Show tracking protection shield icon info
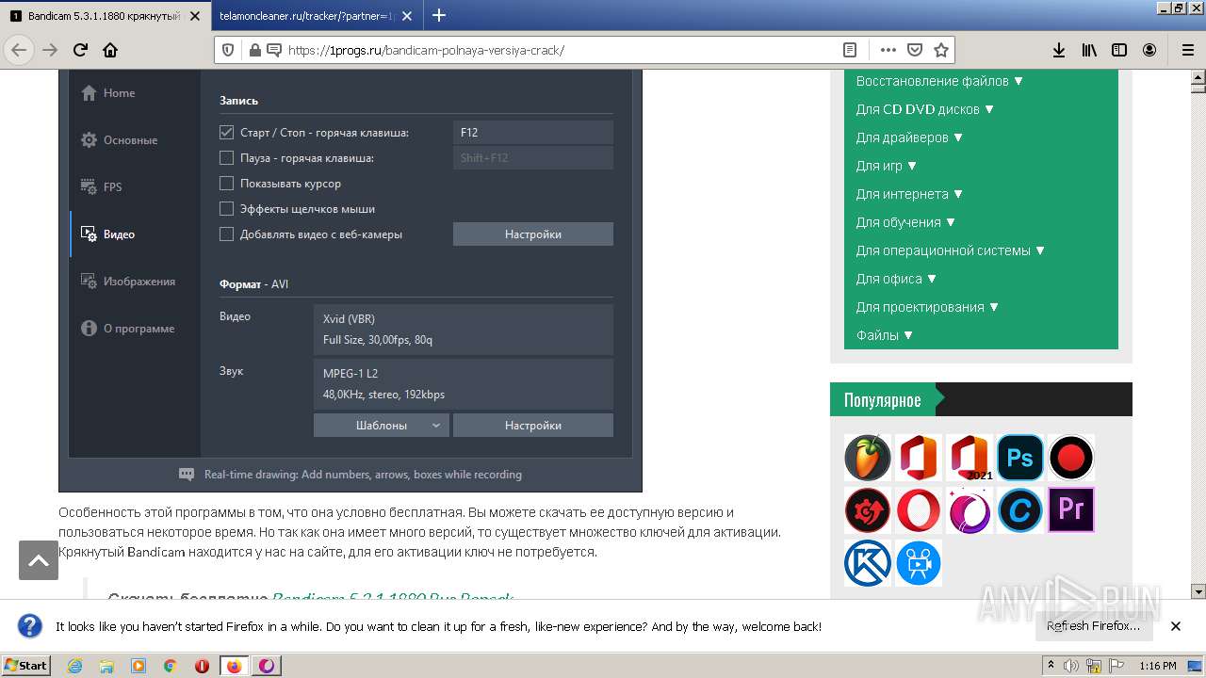 [x=228, y=50]
